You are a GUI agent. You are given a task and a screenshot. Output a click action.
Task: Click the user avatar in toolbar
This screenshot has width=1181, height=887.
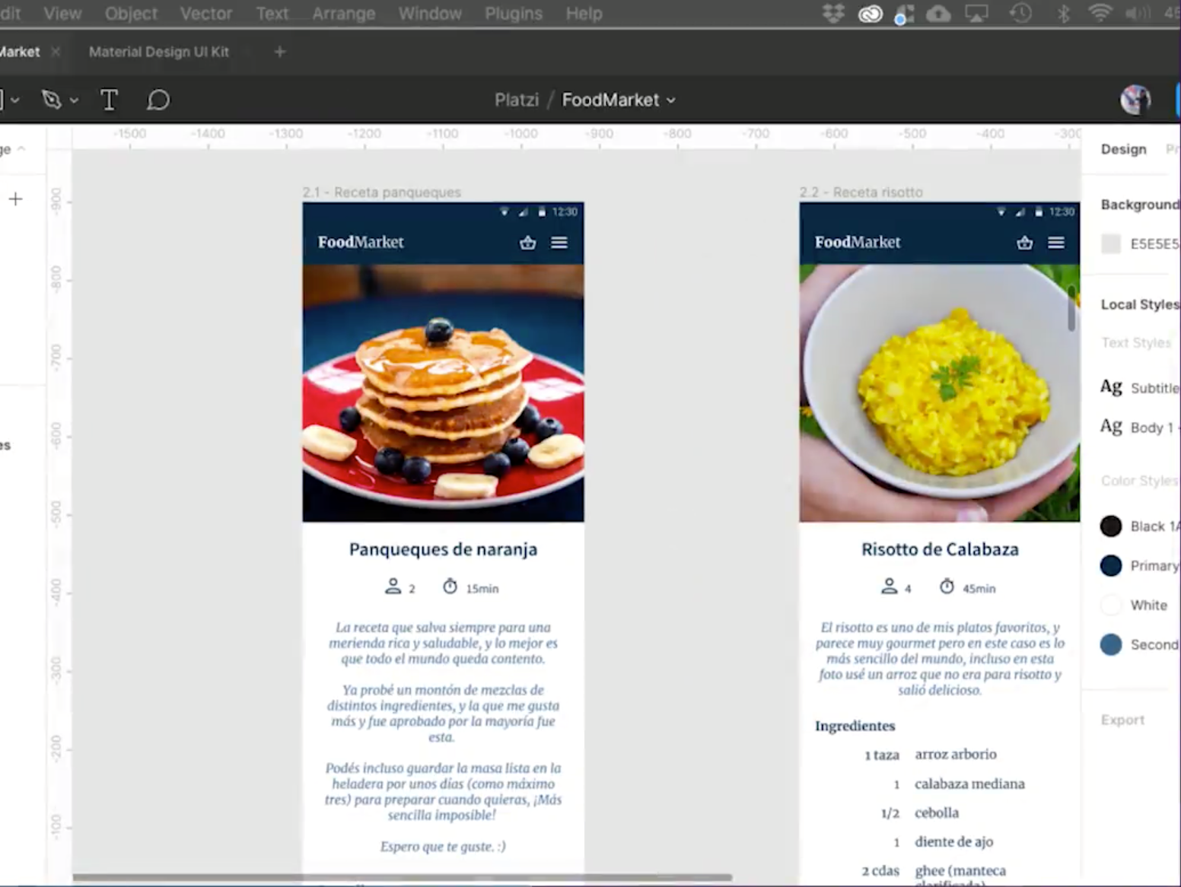point(1135,100)
